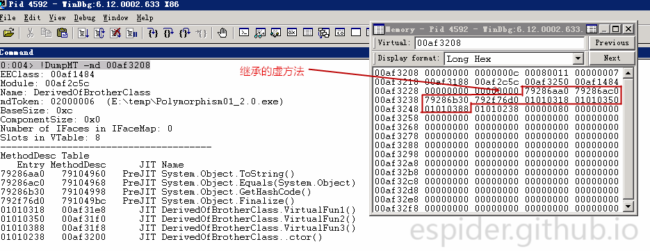Open the View menu
650x251 pixels.
[x=57, y=18]
